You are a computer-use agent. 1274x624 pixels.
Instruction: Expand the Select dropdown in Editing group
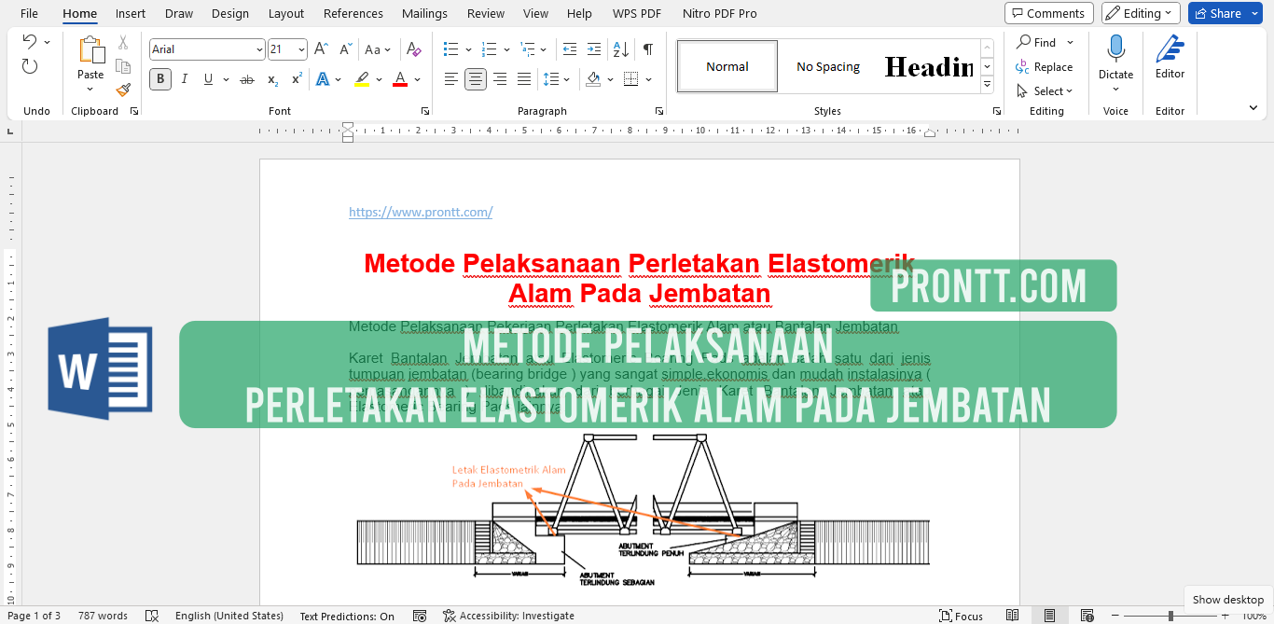[1045, 91]
